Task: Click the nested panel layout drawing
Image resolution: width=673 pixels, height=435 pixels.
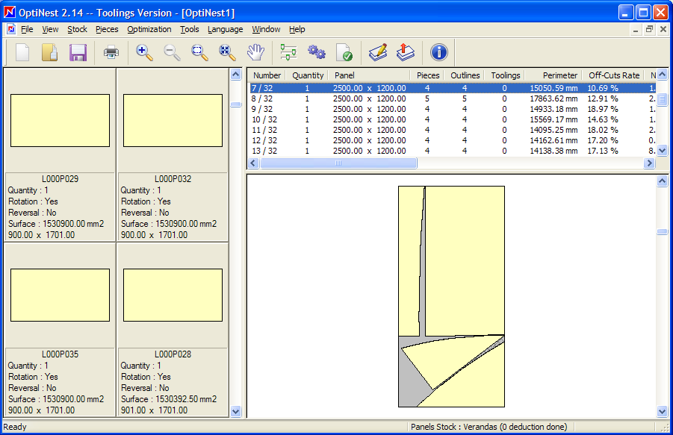Action: (451, 296)
